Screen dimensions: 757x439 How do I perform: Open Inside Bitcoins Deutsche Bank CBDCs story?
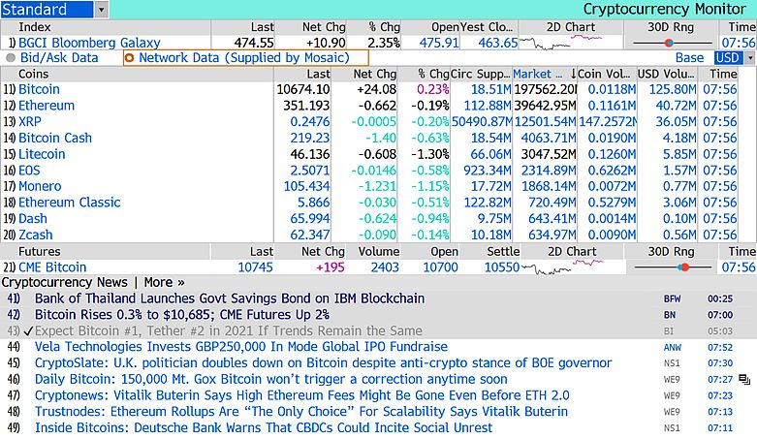[264, 428]
